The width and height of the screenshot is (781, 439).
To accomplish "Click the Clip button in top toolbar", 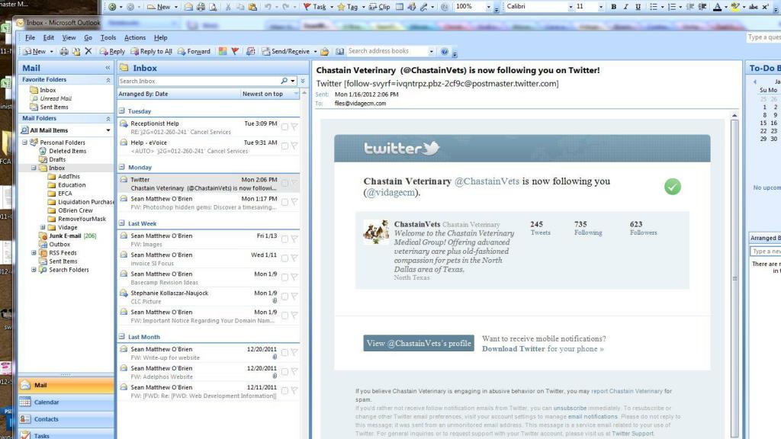I will coord(380,6).
